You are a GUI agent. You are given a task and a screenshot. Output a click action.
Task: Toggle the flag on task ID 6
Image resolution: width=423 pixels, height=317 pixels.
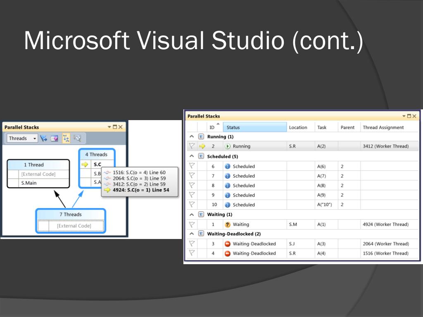[192, 166]
